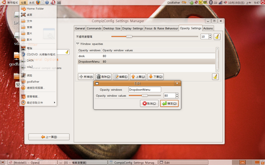Click the Opacity windows text field
This screenshot has height=165, width=265.
(145, 90)
